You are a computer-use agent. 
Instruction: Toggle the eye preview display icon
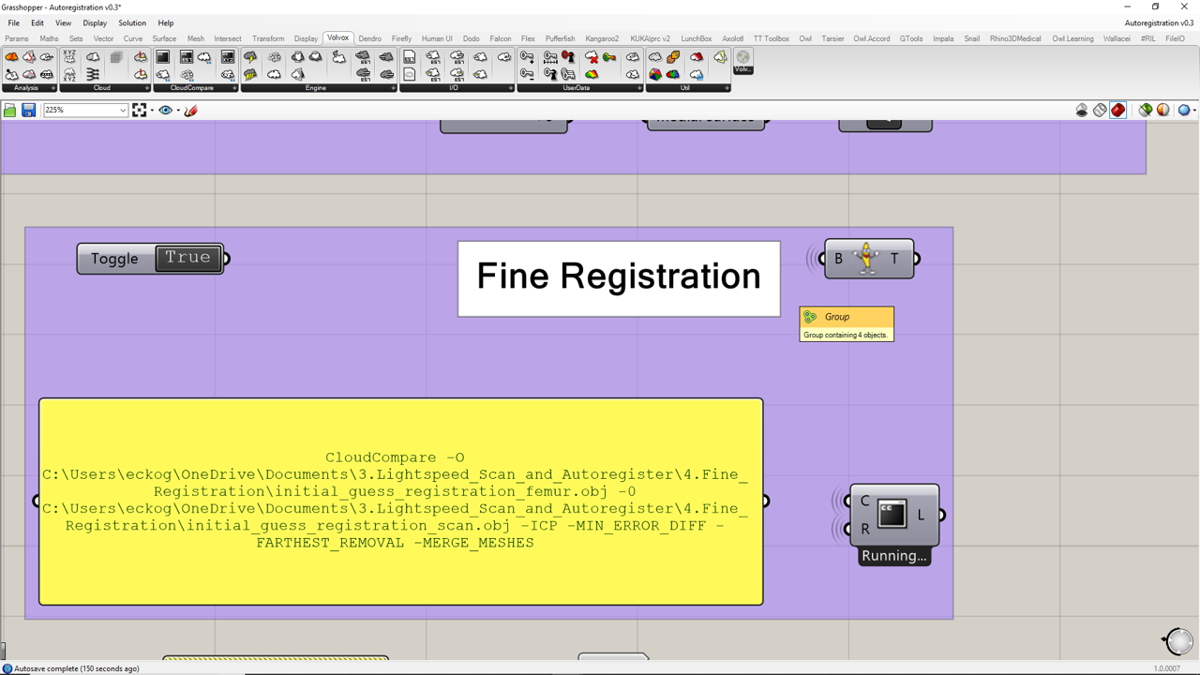[x=165, y=111]
